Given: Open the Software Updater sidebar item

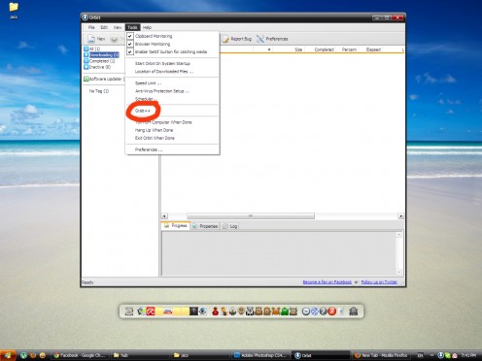Looking at the screenshot, I should click(104, 79).
